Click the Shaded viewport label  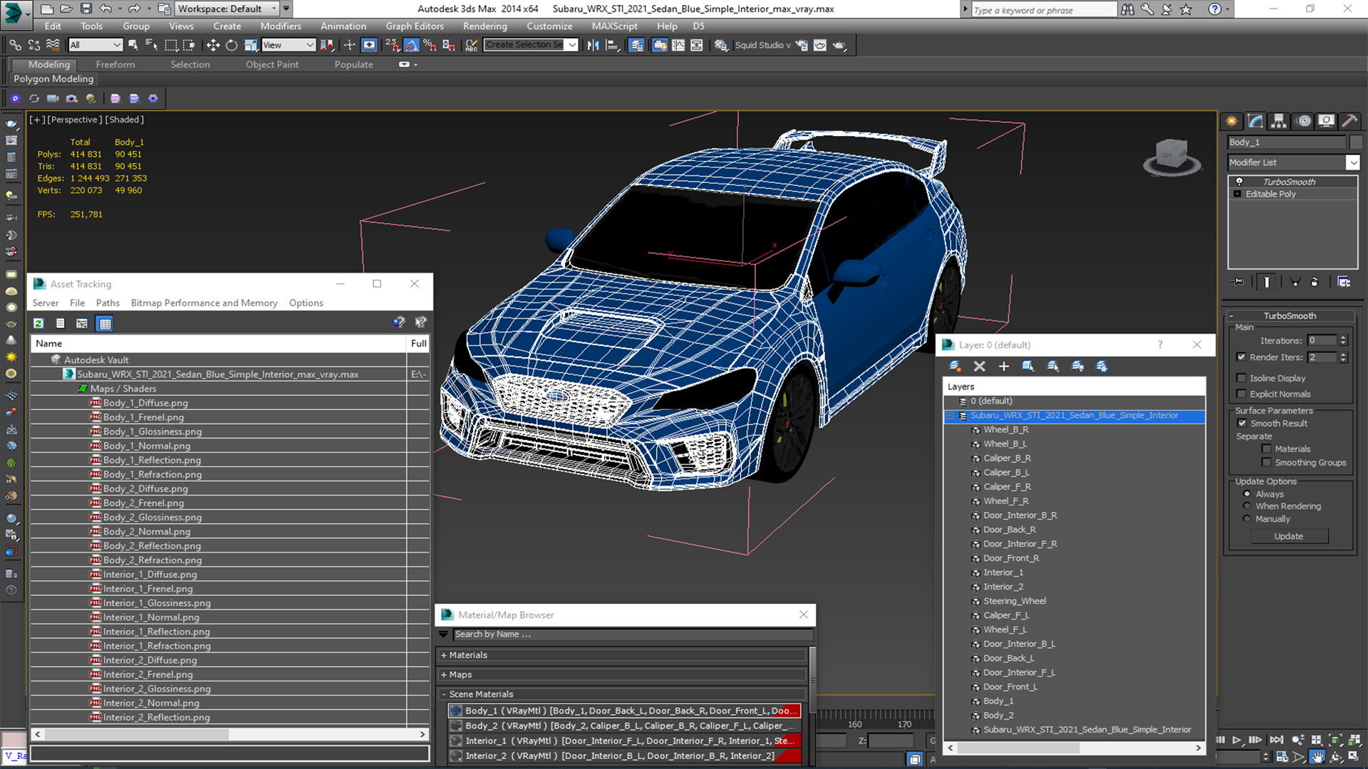coord(125,120)
